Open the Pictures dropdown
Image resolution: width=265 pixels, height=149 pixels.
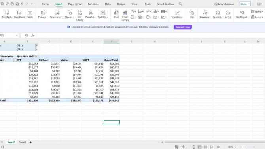(43, 14)
